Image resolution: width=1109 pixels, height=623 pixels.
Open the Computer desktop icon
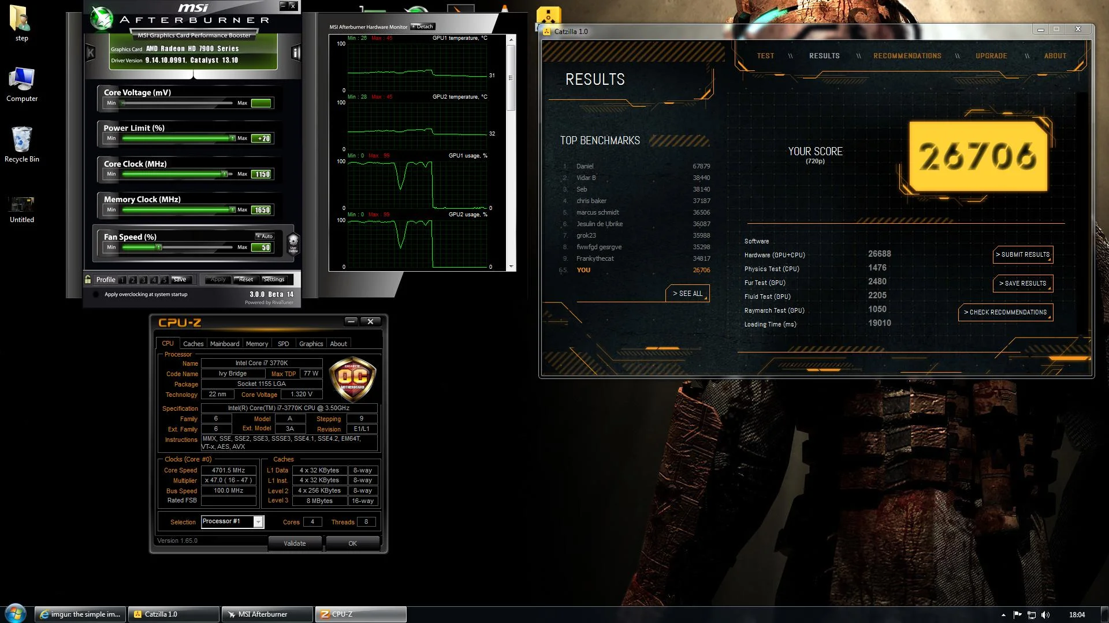click(x=22, y=85)
